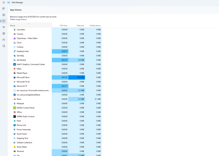Click Feedback Hub CPU time 0:00:57

click(60, 51)
